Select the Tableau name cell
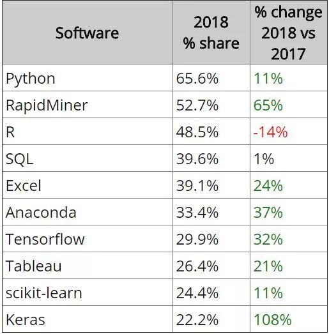 (88, 266)
